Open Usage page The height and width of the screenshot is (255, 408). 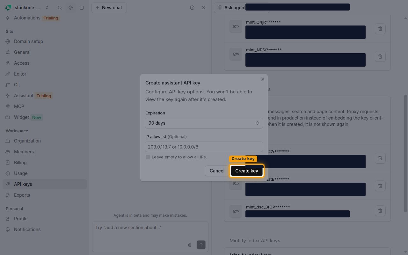pyautogui.click(x=45, y=173)
